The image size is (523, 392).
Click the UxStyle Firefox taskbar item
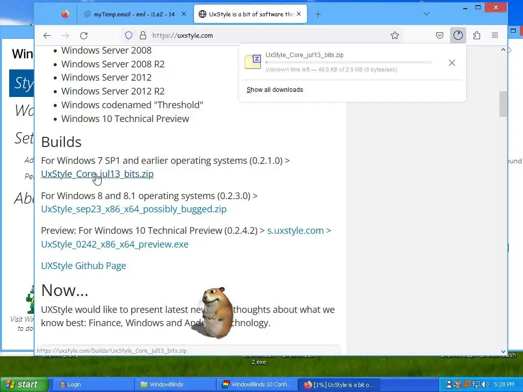[339, 384]
